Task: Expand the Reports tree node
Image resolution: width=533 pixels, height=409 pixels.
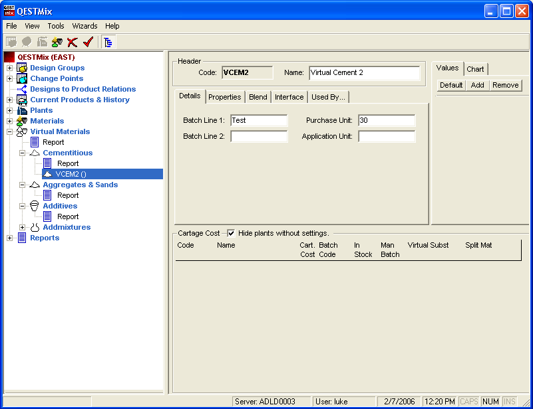Action: click(9, 238)
